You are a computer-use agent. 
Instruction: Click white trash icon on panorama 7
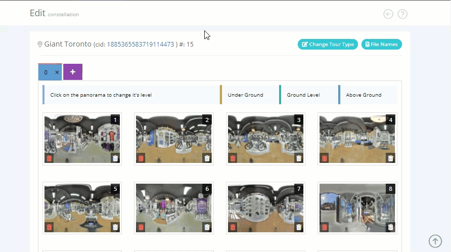click(x=299, y=228)
